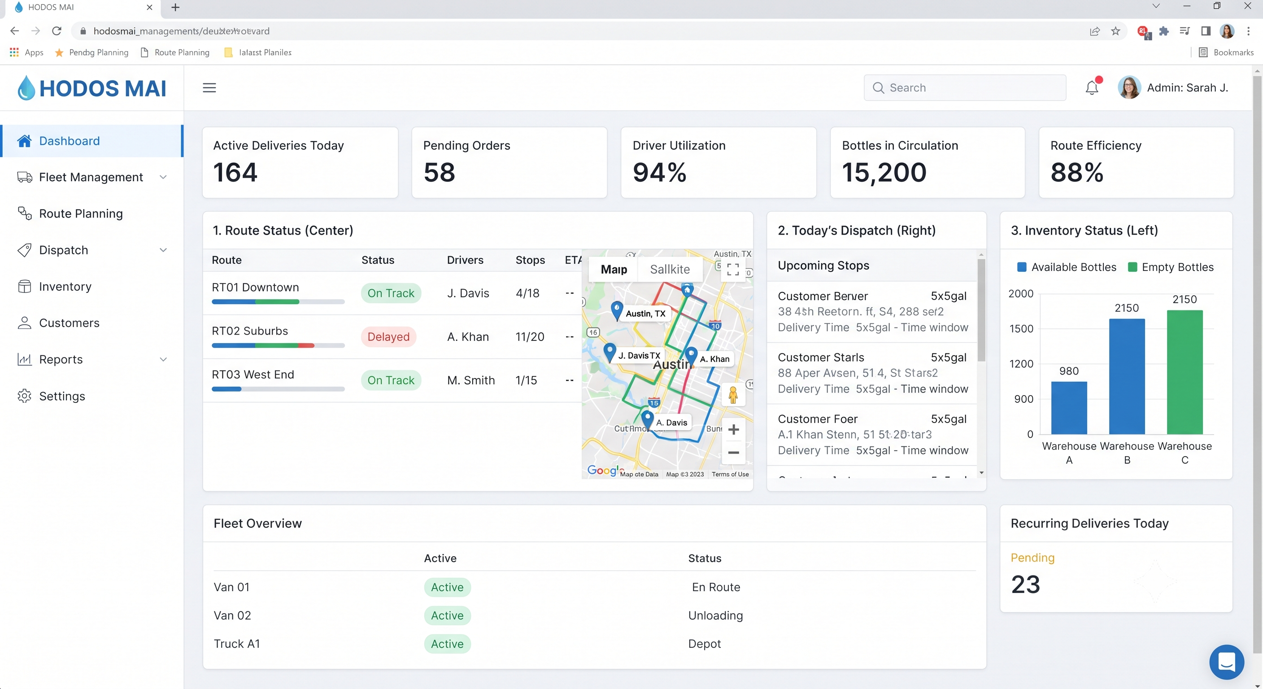Switch to the Sallkite map tab

[x=670, y=269]
